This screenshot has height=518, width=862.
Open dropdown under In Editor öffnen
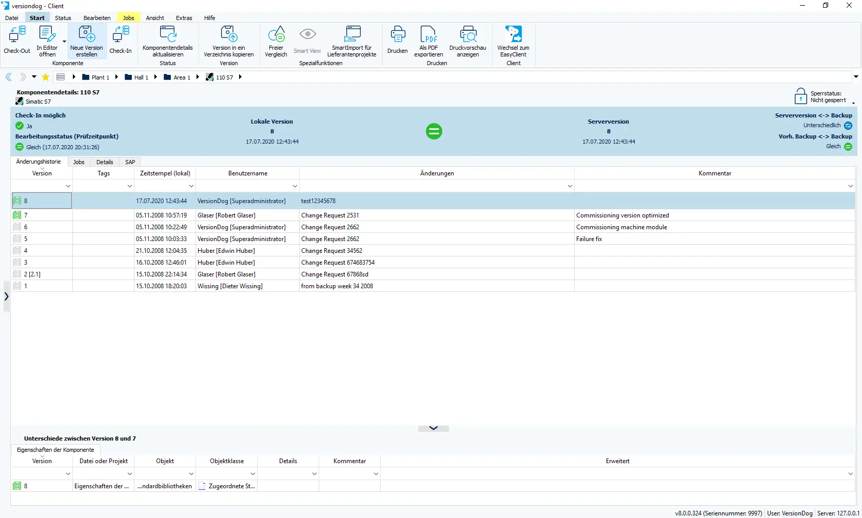click(x=65, y=42)
